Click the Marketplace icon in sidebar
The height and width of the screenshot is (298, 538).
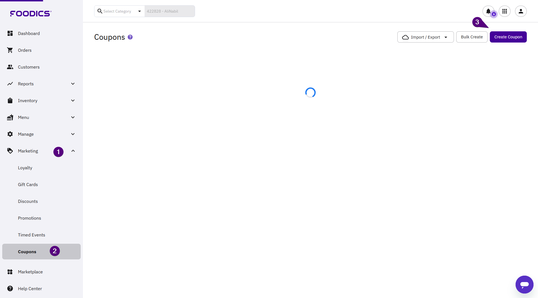pos(10,272)
